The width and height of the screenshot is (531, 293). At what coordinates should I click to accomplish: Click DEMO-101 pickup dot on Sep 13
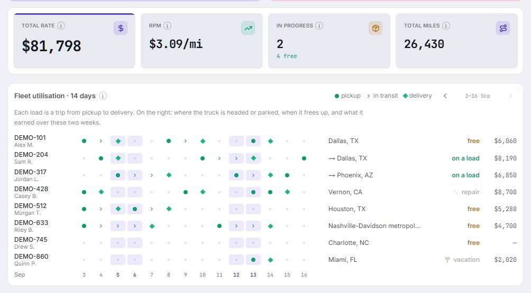(253, 141)
